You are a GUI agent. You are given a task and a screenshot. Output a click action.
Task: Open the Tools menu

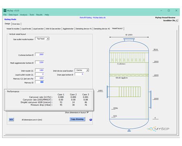point(32,15)
